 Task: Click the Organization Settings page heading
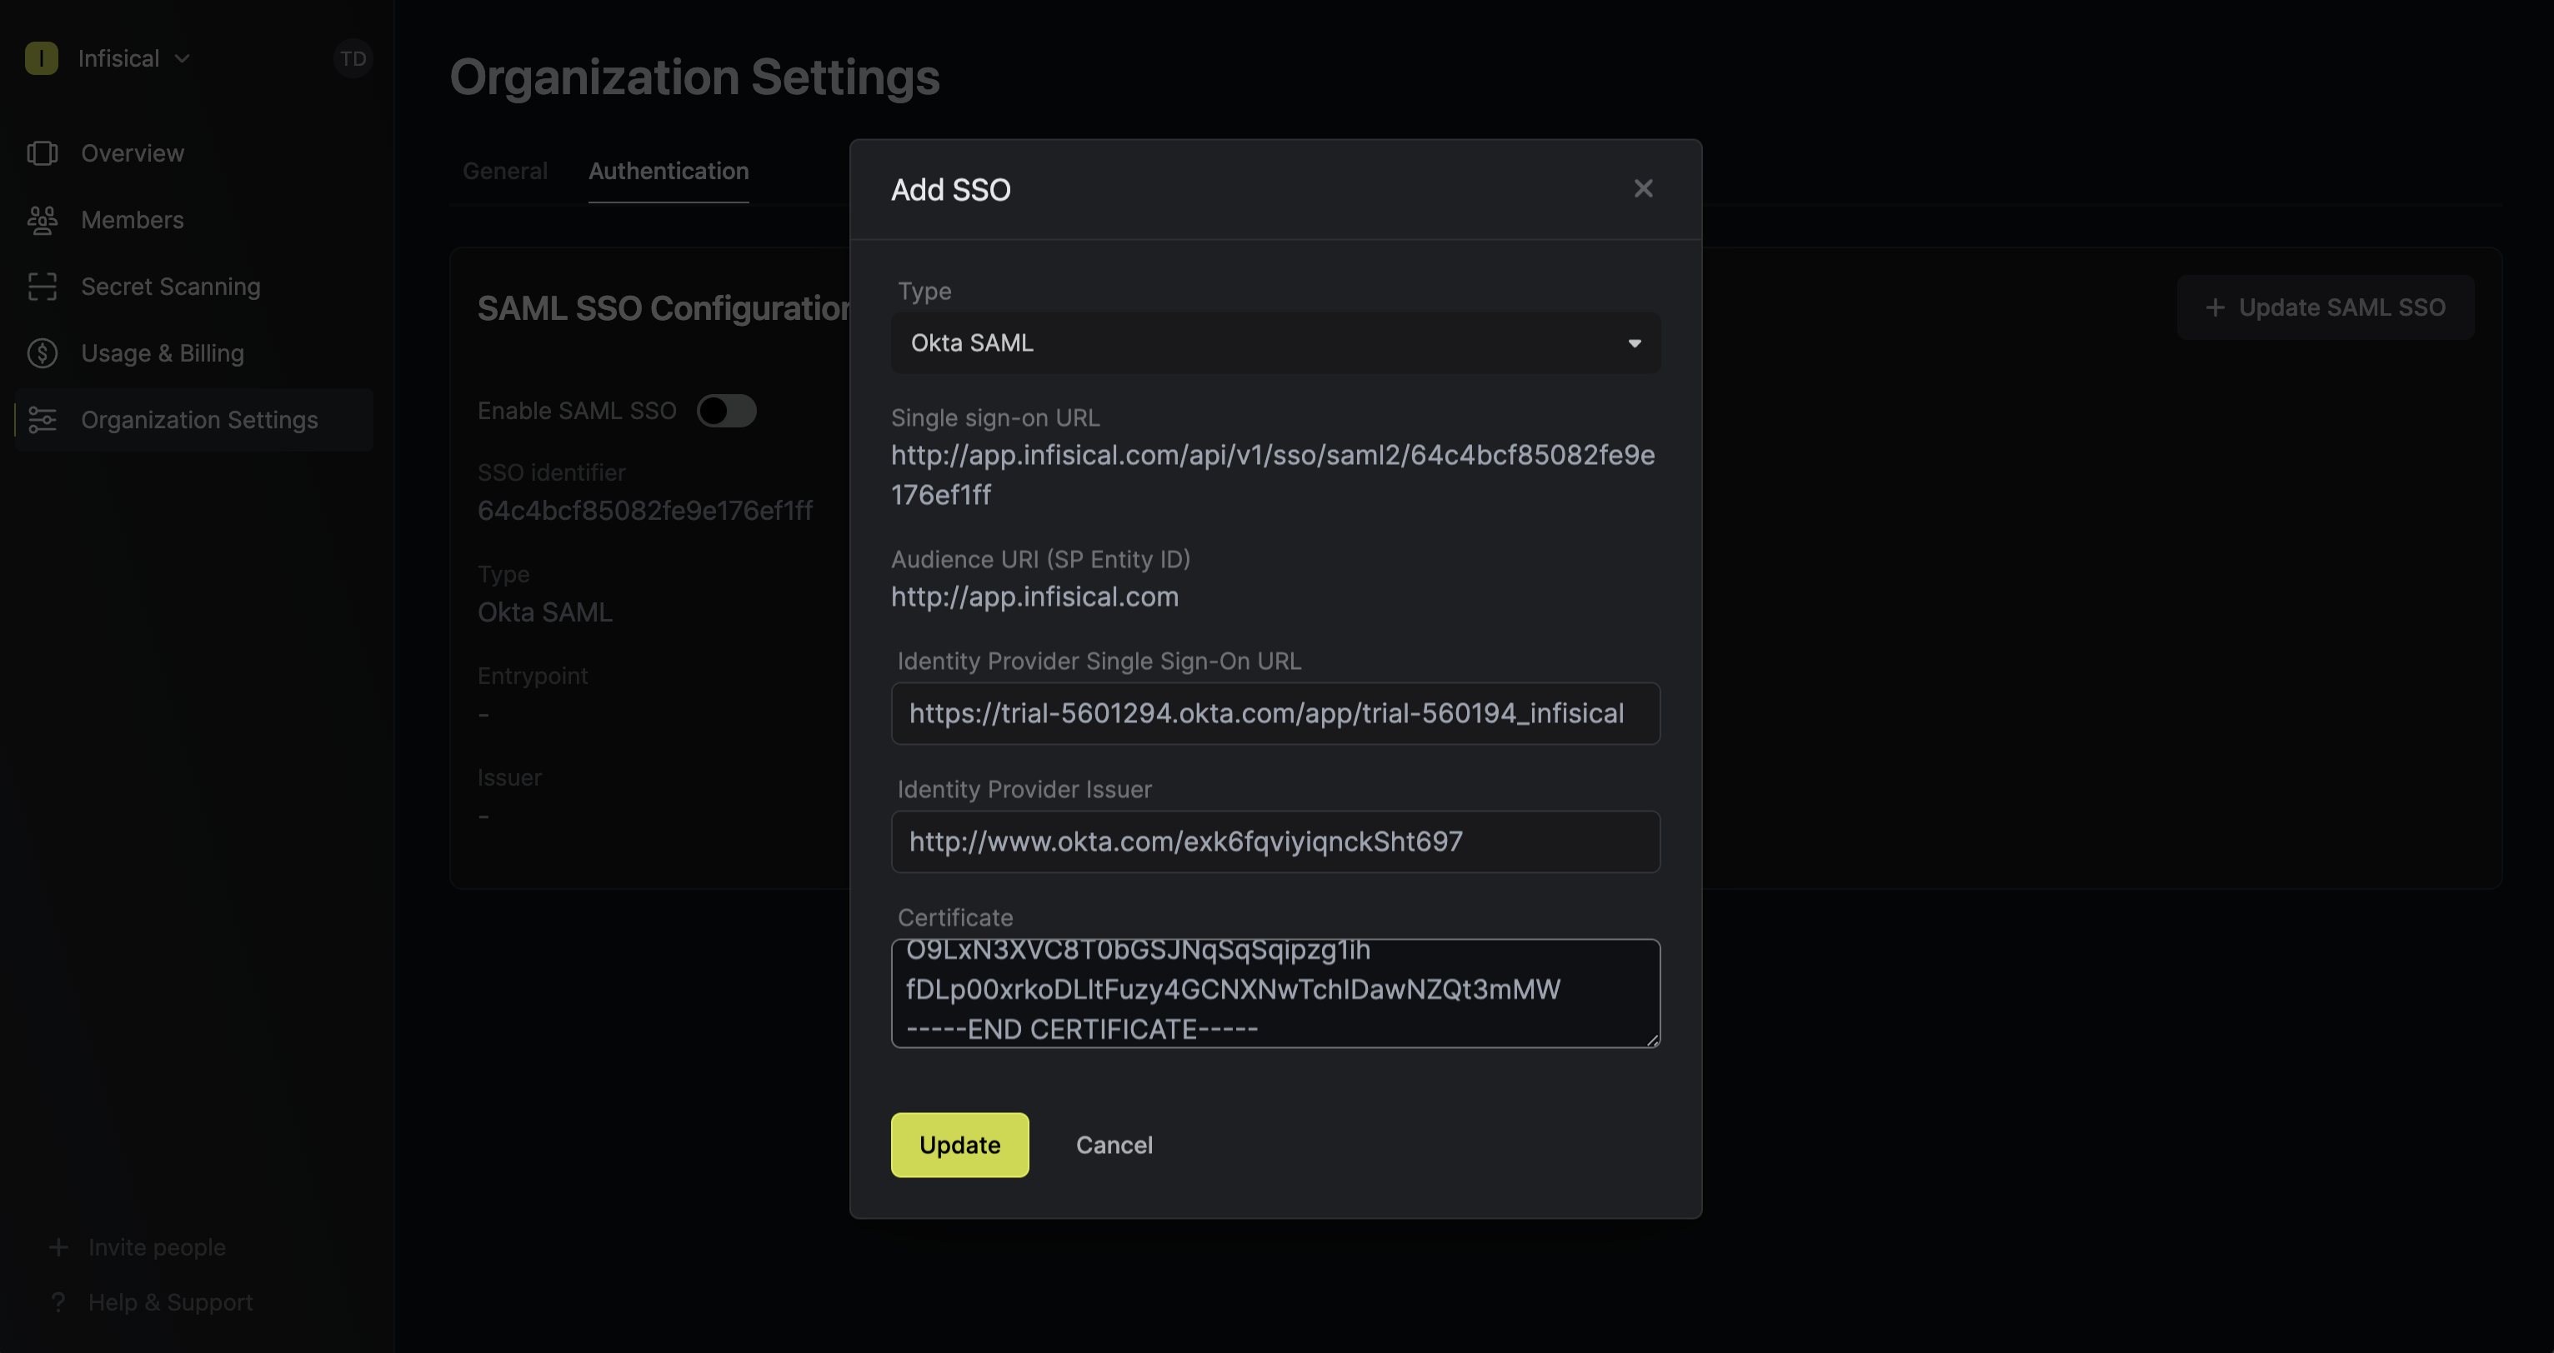click(x=694, y=77)
